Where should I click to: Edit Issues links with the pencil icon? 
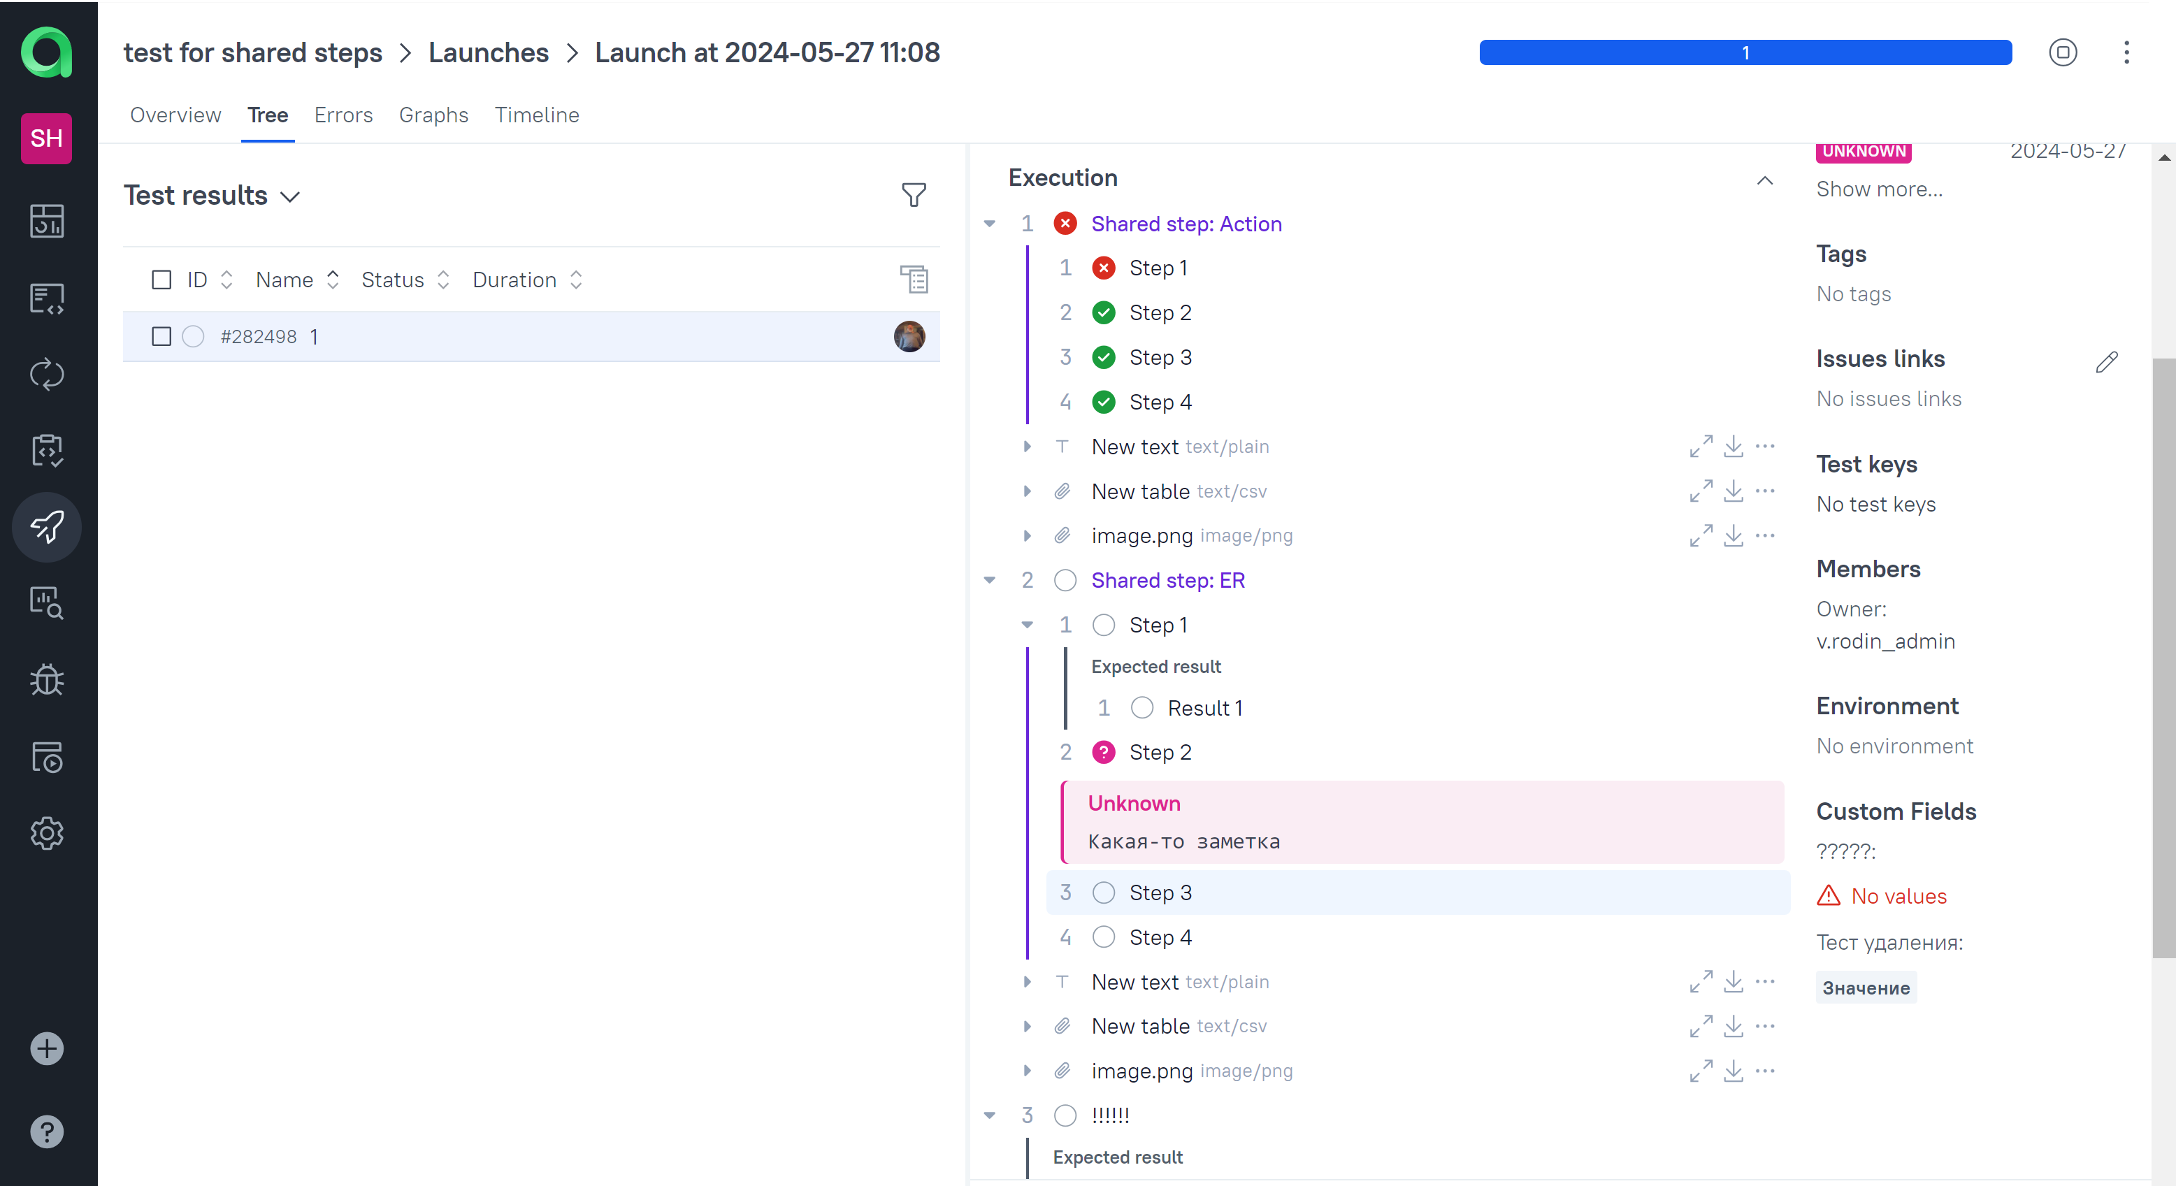[2107, 361]
